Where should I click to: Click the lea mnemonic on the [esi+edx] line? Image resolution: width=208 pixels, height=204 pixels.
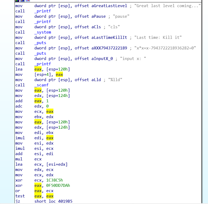click(x=19, y=164)
